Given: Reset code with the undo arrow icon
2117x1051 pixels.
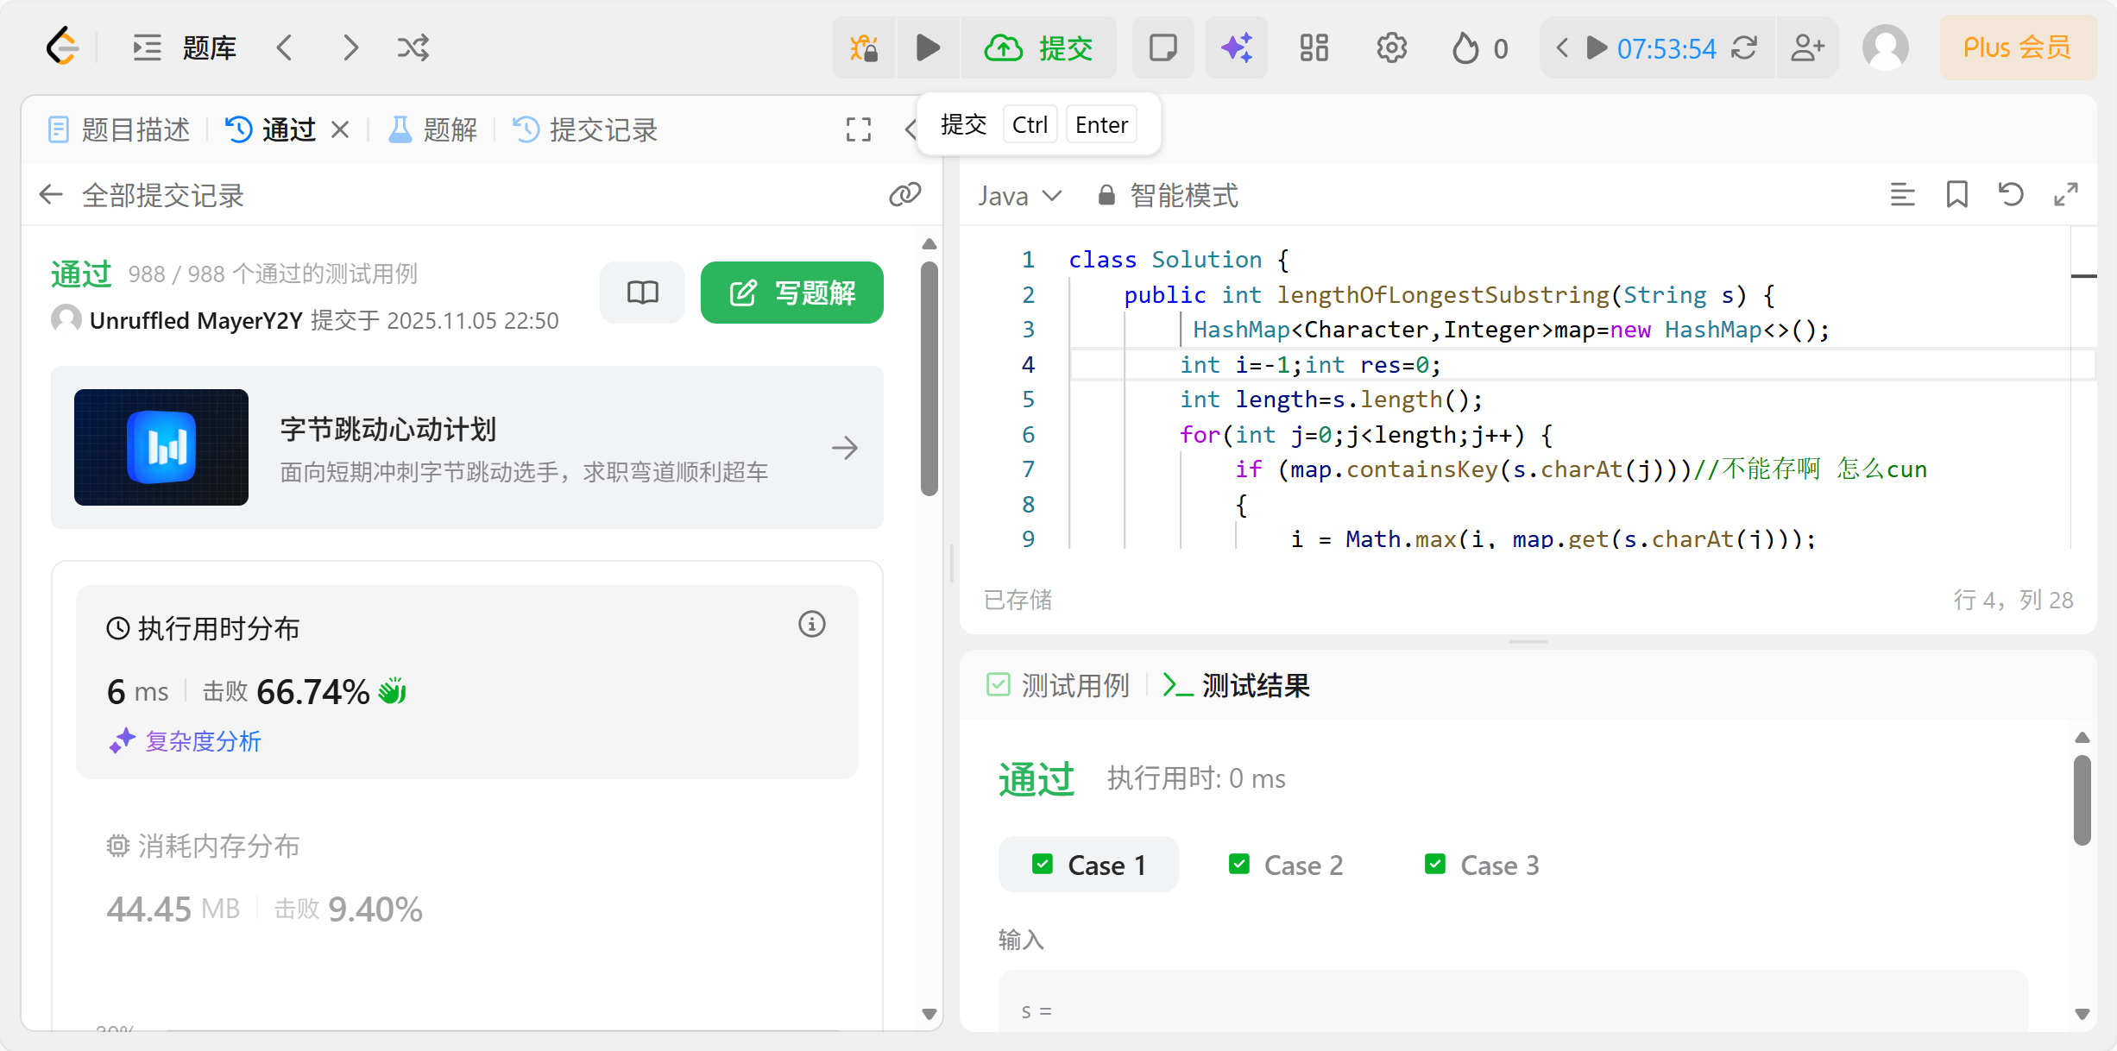Looking at the screenshot, I should (x=2011, y=195).
